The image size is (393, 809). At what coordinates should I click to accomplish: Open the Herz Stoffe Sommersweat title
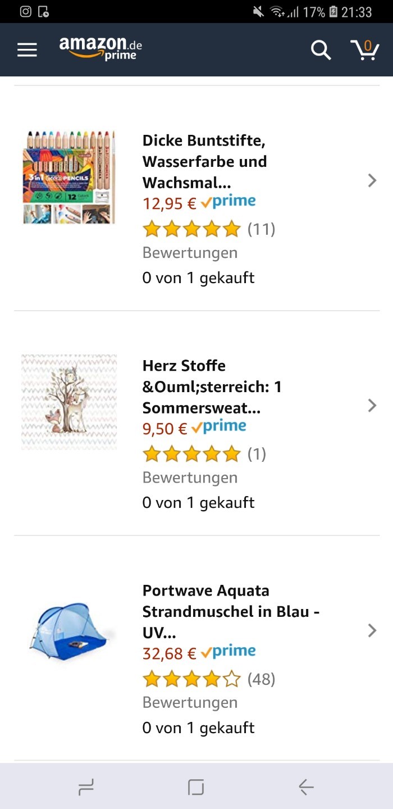(212, 386)
